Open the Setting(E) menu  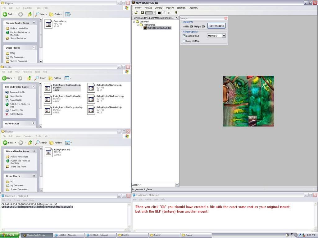coord(181,8)
